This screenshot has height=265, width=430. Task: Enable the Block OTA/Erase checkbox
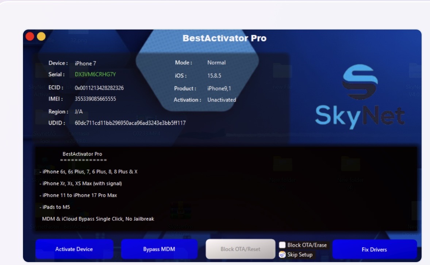283,245
